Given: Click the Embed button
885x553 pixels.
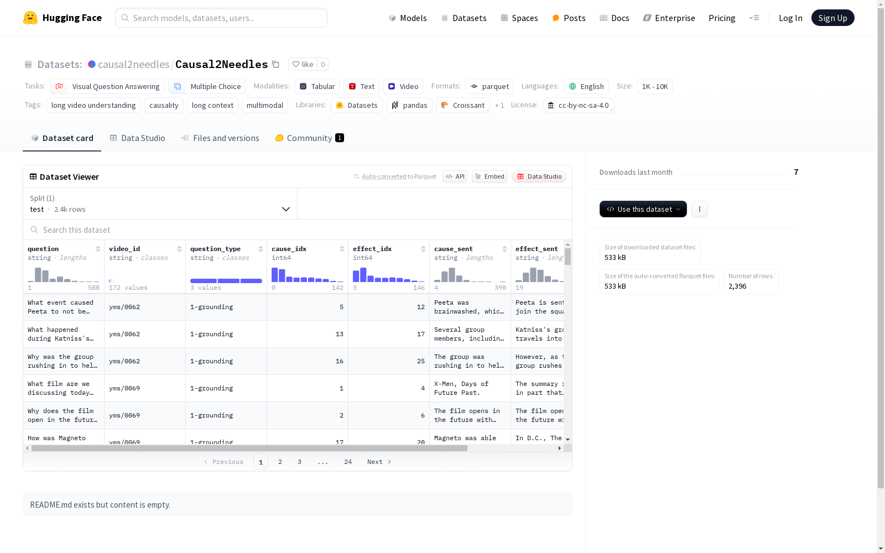Looking at the screenshot, I should [490, 176].
